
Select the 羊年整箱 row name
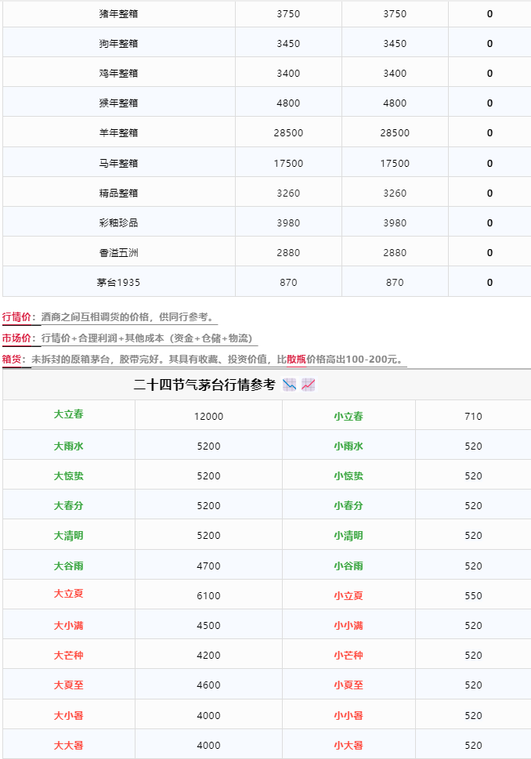pos(118,132)
